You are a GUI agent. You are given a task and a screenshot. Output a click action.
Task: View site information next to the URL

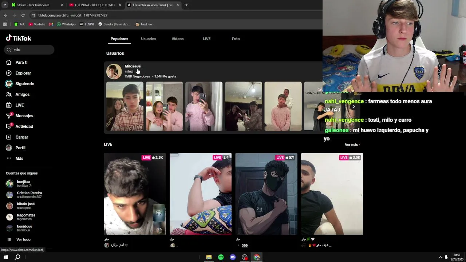point(33,15)
